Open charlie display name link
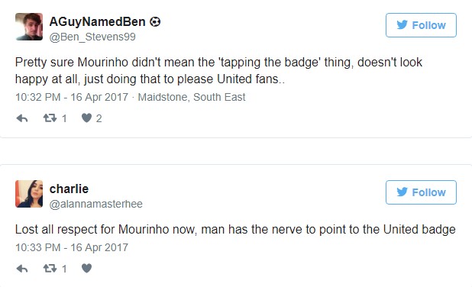Viewport: 472px width, 287px height. click(69, 189)
